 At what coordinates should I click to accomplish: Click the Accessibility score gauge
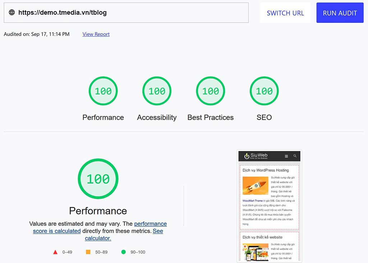[157, 91]
